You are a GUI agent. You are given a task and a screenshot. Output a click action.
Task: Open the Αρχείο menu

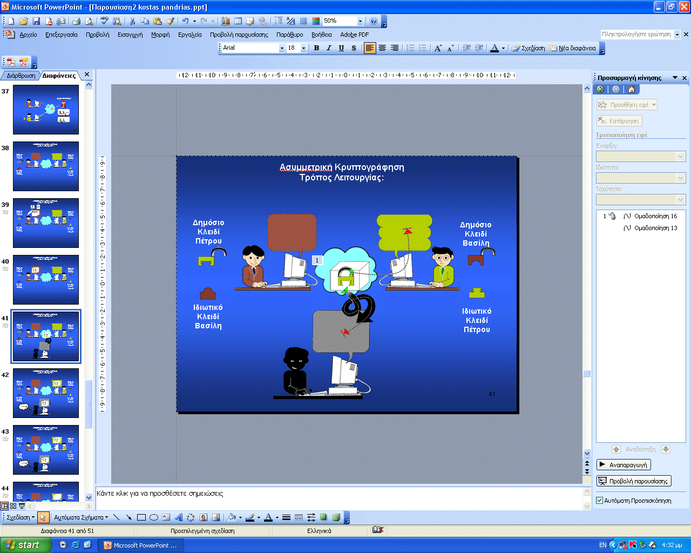point(28,35)
